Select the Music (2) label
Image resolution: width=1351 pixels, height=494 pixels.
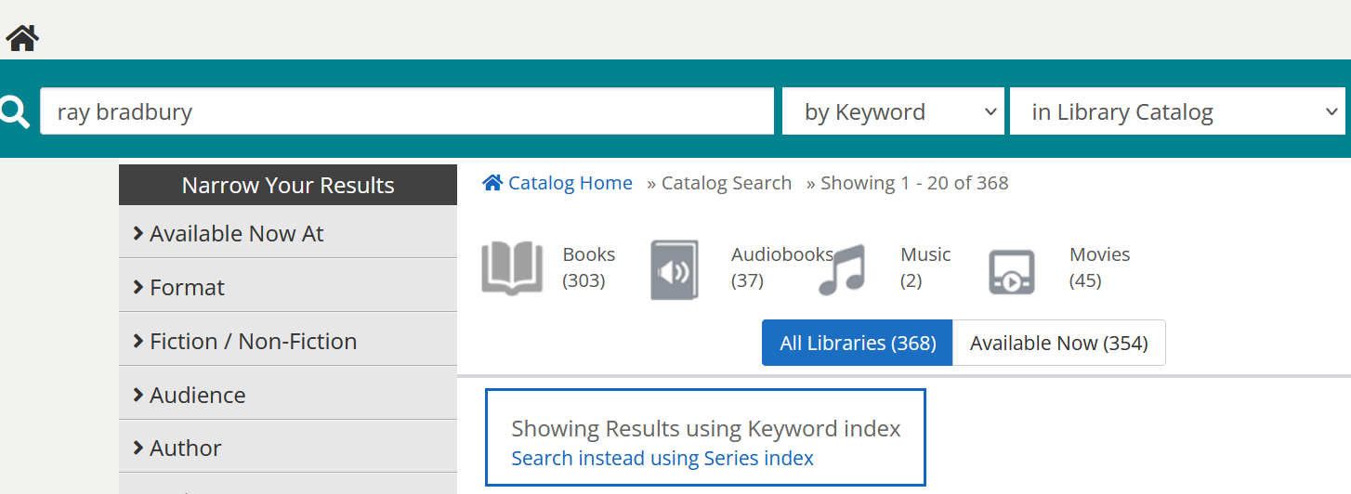925,267
